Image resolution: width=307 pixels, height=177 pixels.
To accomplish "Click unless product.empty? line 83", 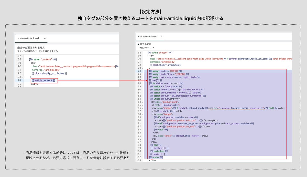I will point(166,99).
